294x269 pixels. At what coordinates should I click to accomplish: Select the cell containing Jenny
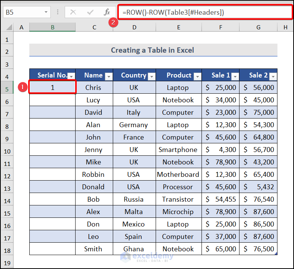coord(94,149)
